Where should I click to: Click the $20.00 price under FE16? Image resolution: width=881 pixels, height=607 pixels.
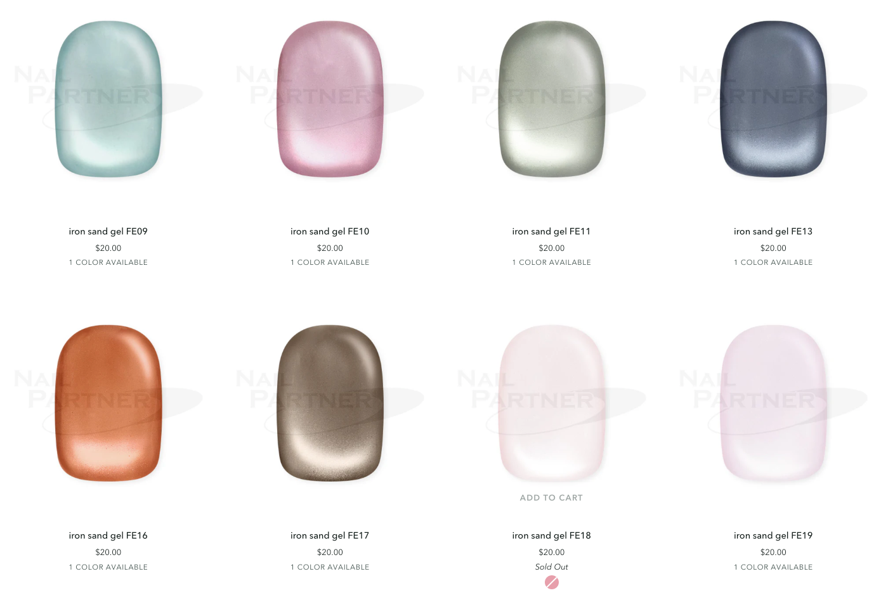[108, 553]
